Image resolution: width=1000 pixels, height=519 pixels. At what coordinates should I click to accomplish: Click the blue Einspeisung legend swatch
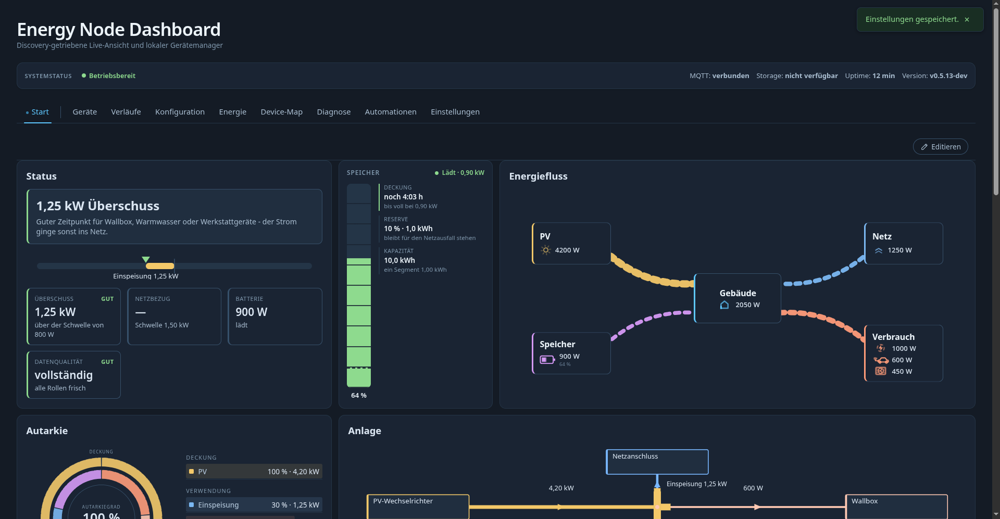[x=191, y=505]
